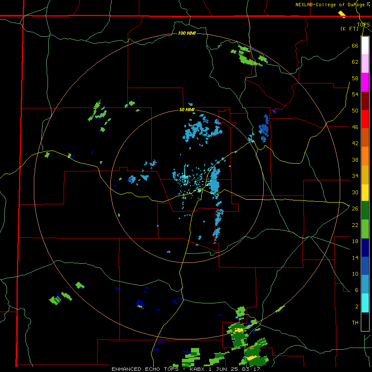Image resolution: width=372 pixels, height=372 pixels.
Task: Click the 'TH' legend label
Action: [355, 322]
